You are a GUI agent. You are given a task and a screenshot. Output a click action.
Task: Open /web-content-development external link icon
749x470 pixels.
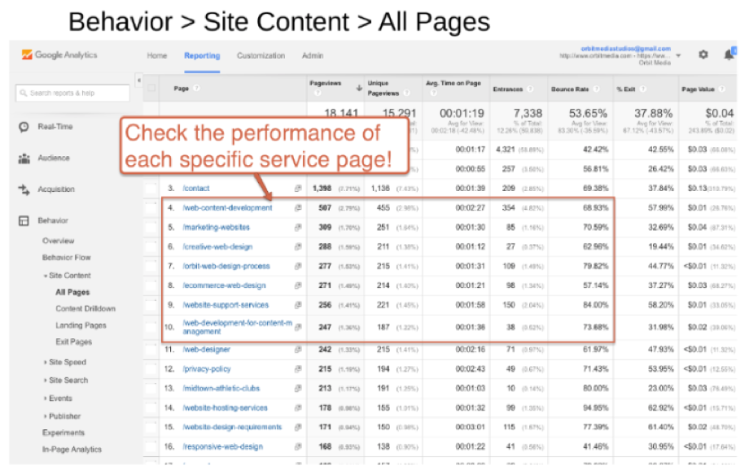click(298, 208)
